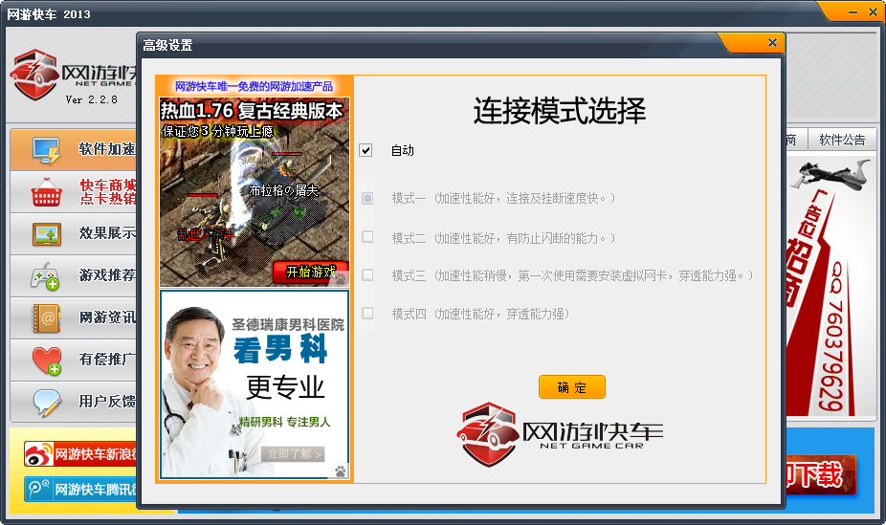
Task: Select 模式四 checkbox option
Action: (367, 313)
